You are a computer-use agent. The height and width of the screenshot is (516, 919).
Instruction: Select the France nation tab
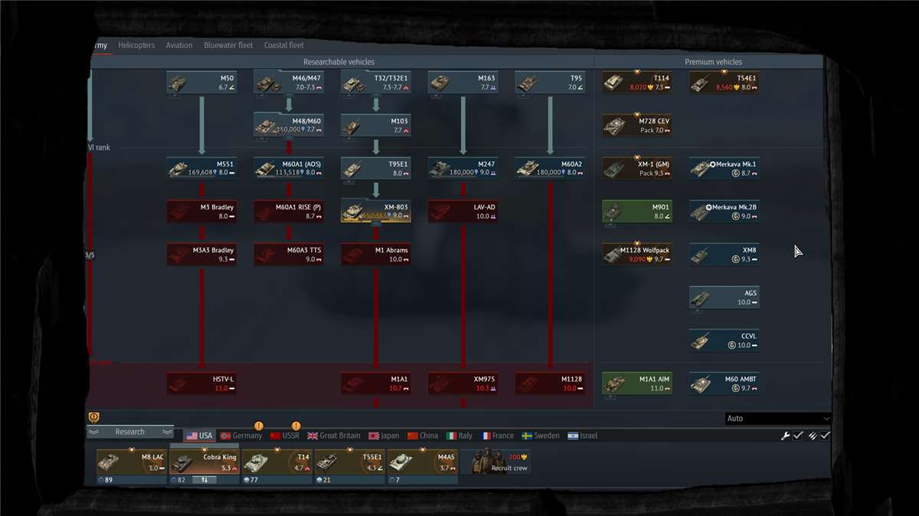pyautogui.click(x=497, y=436)
